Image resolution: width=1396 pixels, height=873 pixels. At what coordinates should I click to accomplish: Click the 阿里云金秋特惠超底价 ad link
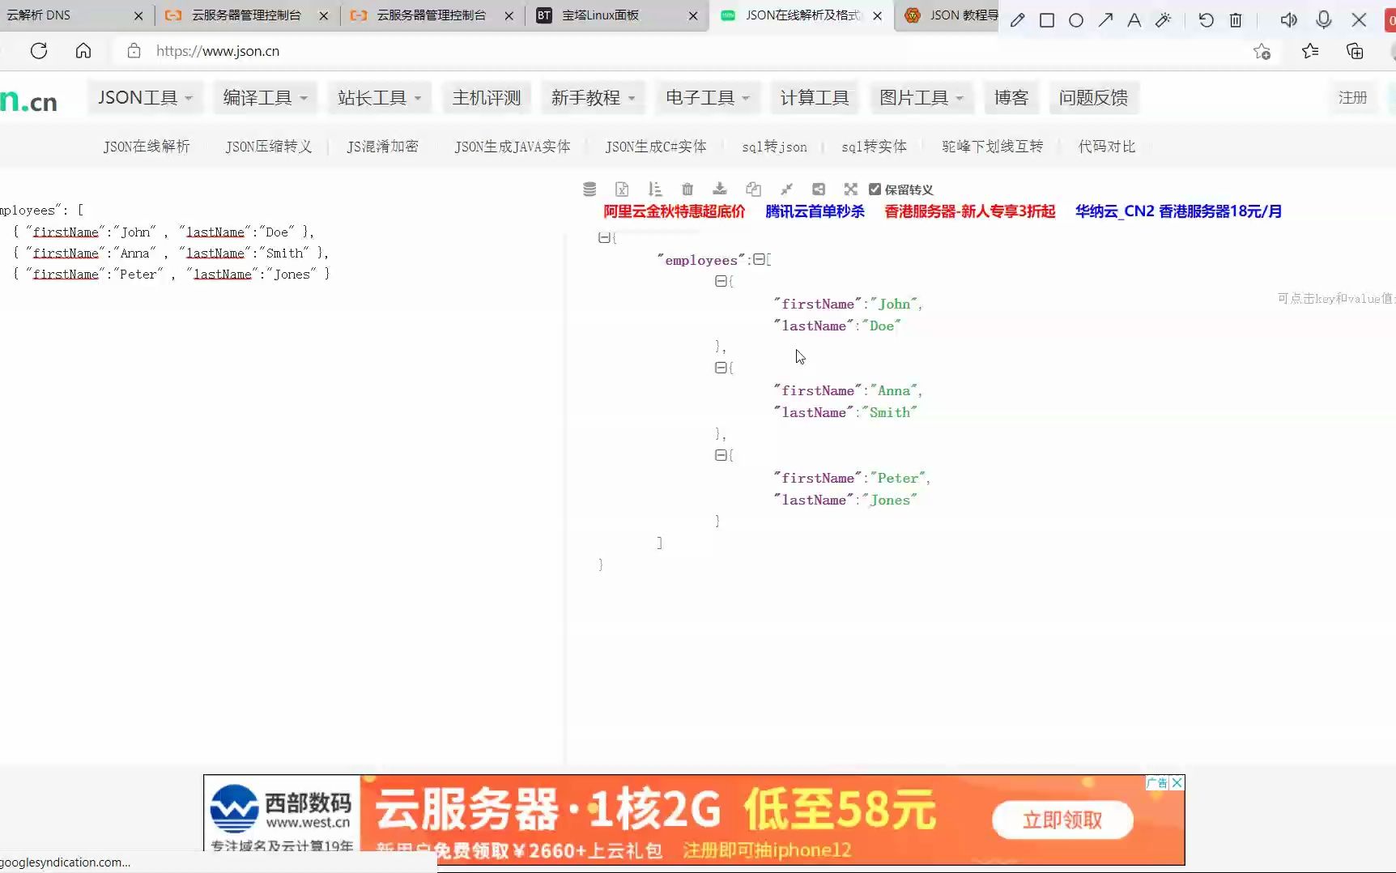pos(674,211)
